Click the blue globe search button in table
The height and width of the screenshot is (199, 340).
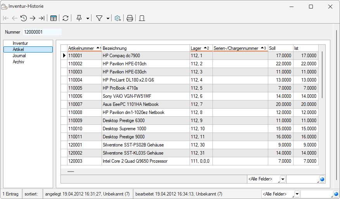(322, 179)
